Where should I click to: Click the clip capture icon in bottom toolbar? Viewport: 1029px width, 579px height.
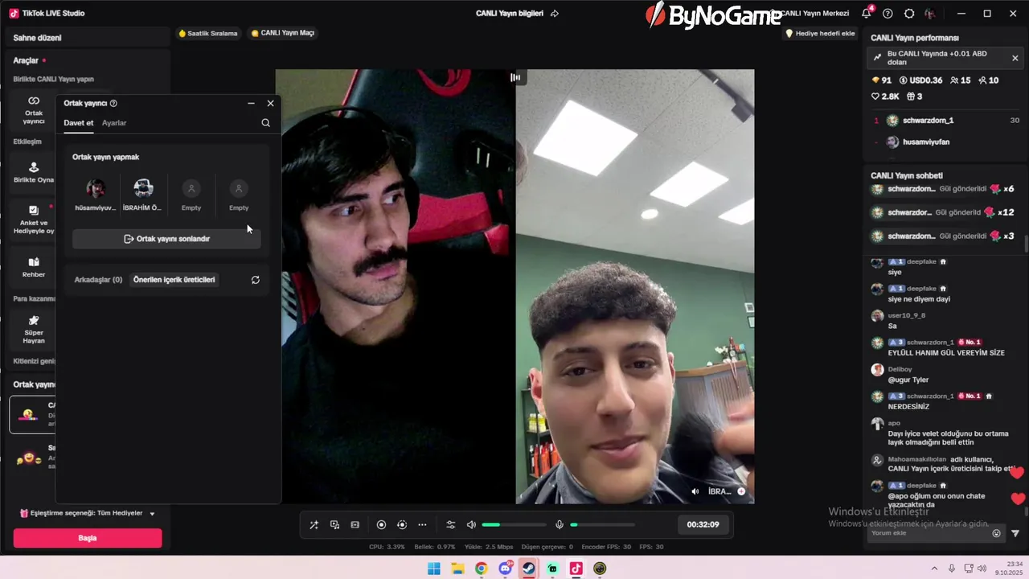point(355,525)
